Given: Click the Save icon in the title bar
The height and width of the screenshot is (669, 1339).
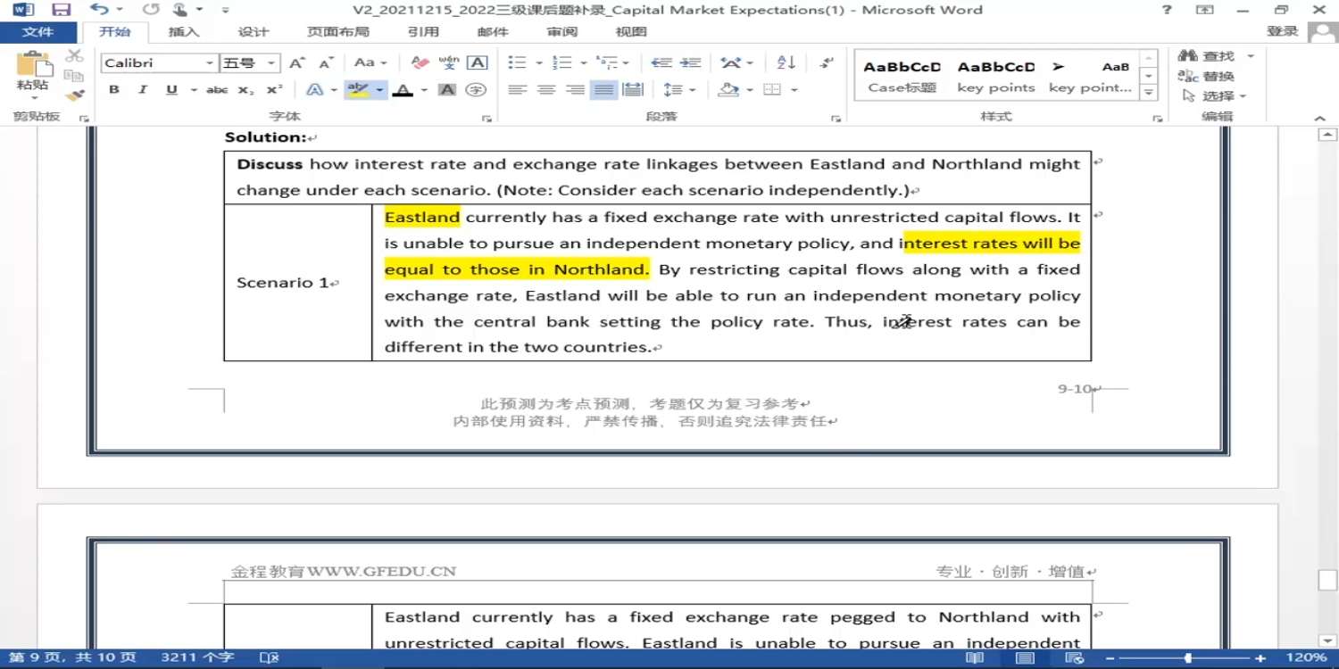Looking at the screenshot, I should tap(61, 10).
